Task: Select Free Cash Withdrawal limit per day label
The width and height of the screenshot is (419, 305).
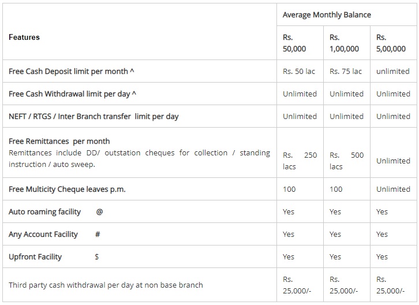Action: (72, 94)
